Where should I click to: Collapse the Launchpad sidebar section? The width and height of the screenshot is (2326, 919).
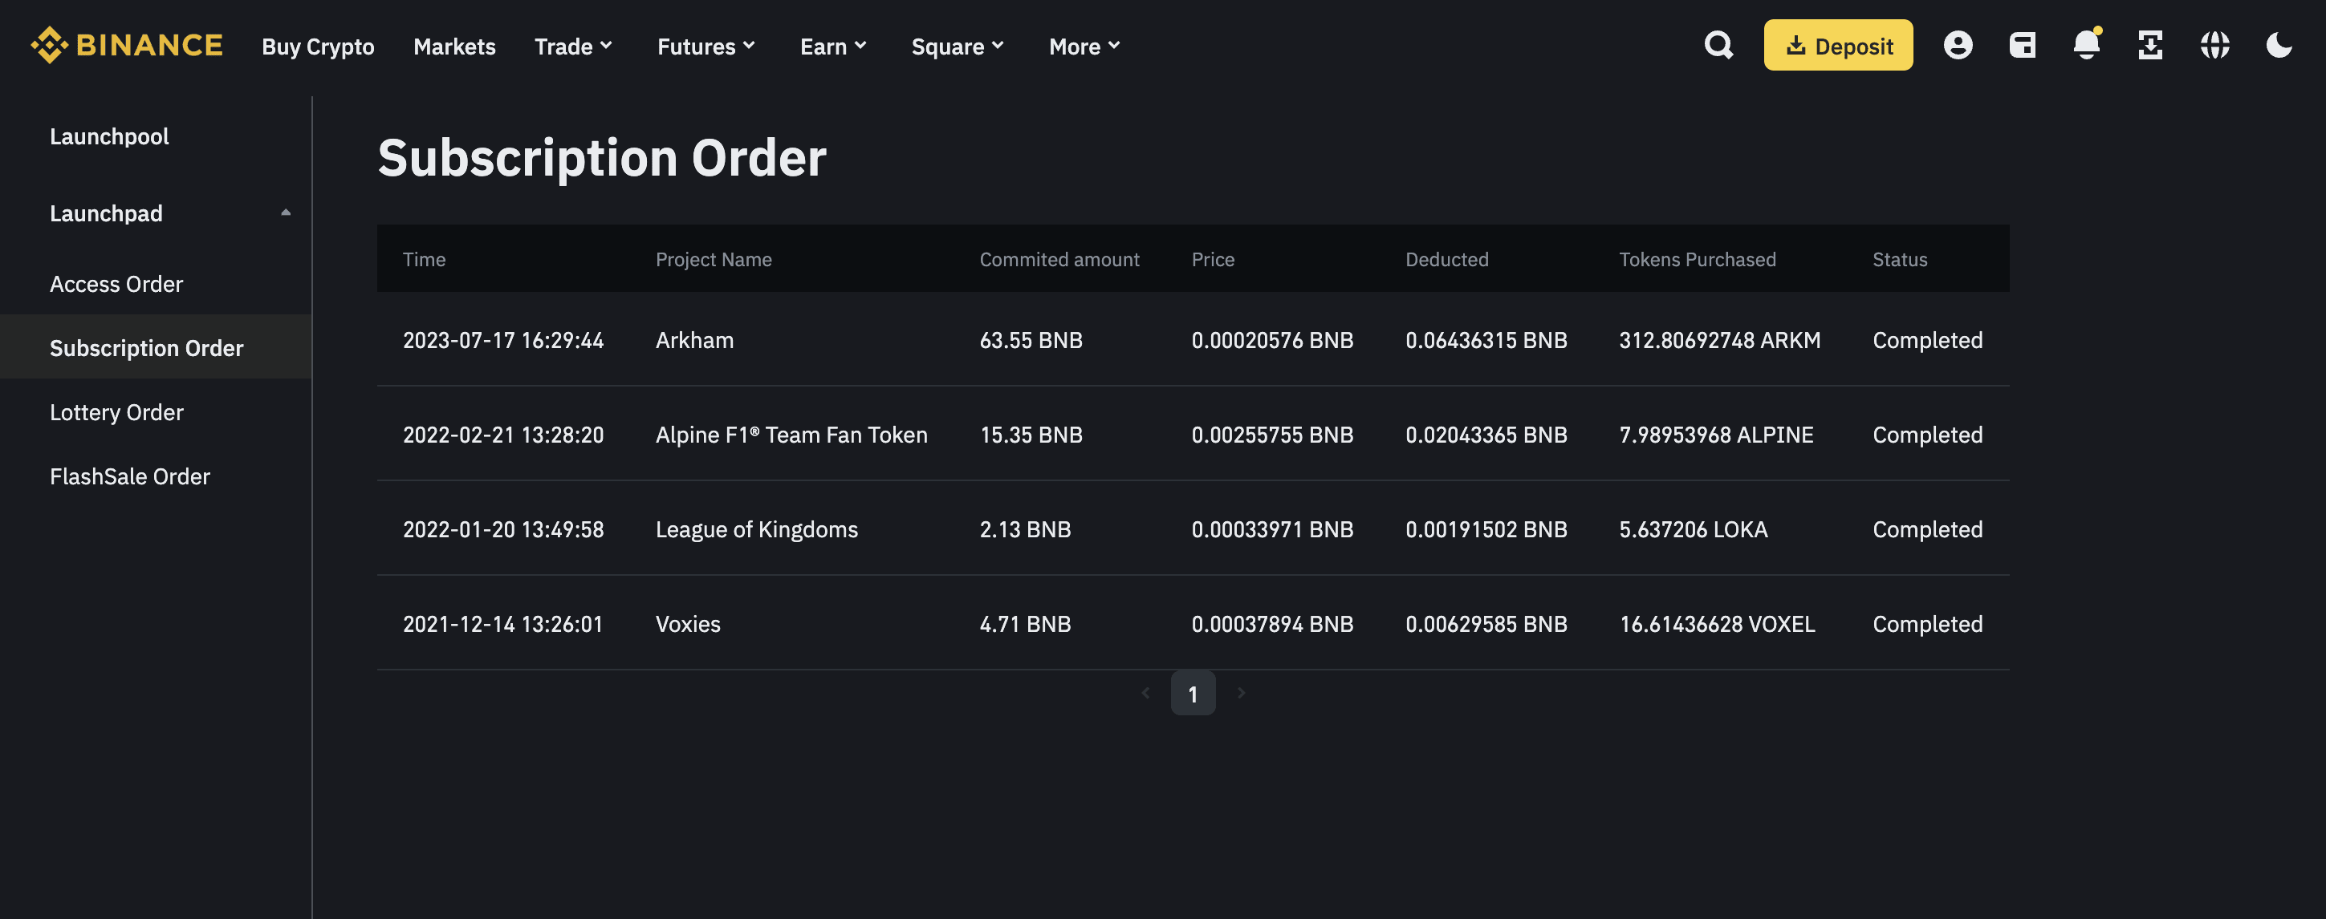286,213
